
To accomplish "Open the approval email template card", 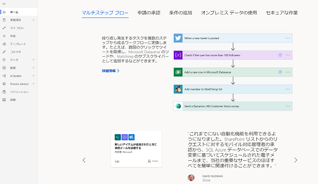I will 136,149.
